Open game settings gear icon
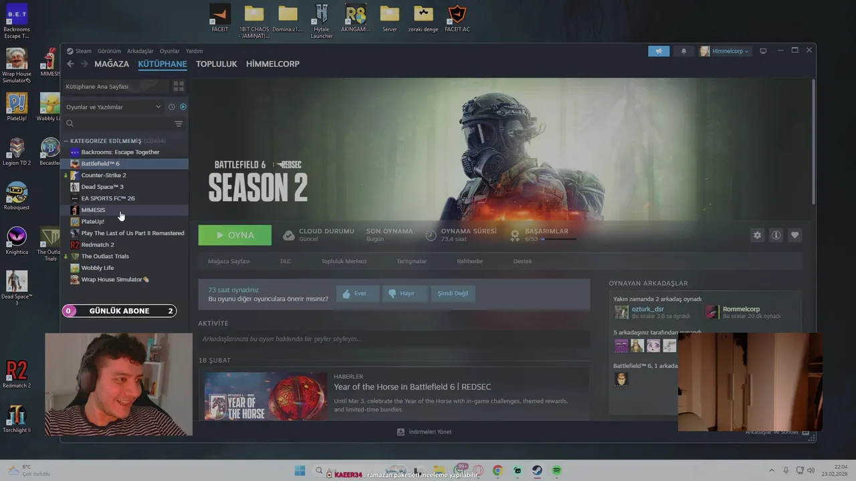This screenshot has height=481, width=856. point(757,235)
